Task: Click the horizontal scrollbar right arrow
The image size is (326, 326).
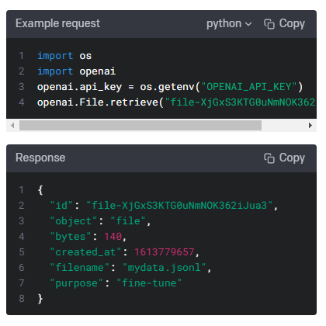Action: [x=310, y=126]
